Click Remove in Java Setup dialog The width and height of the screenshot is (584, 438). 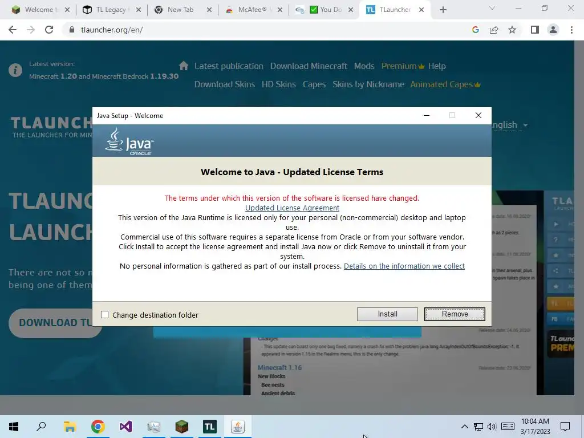pyautogui.click(x=455, y=314)
